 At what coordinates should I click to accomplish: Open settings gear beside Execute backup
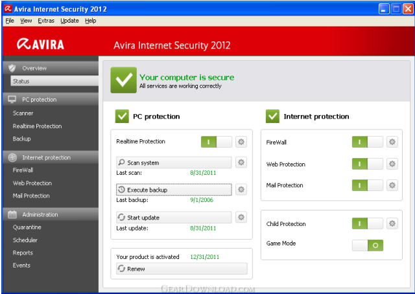click(x=241, y=190)
